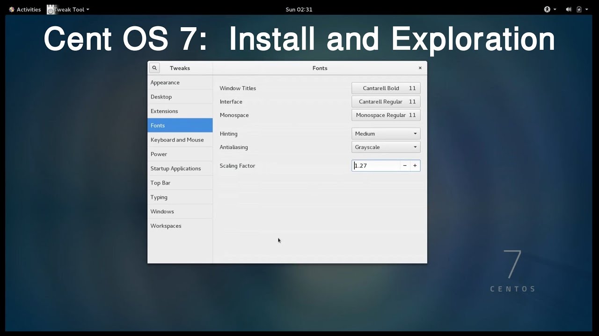Click the Fonts title in header bar

tap(320, 68)
